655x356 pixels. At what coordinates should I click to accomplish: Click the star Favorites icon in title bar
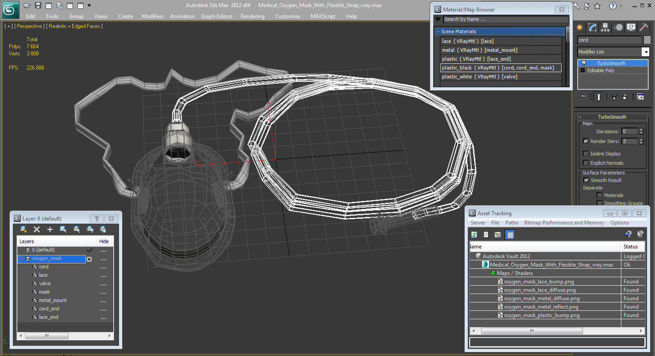(597, 6)
